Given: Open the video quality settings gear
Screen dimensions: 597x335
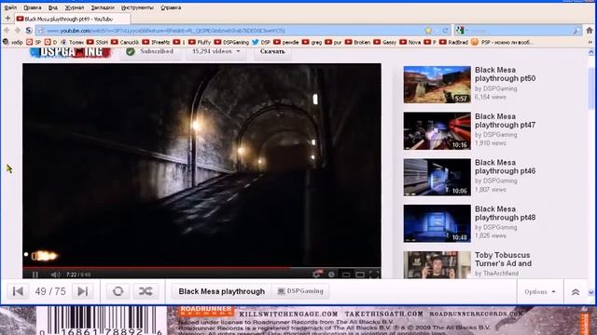Looking at the screenshot, I should pos(316,274).
